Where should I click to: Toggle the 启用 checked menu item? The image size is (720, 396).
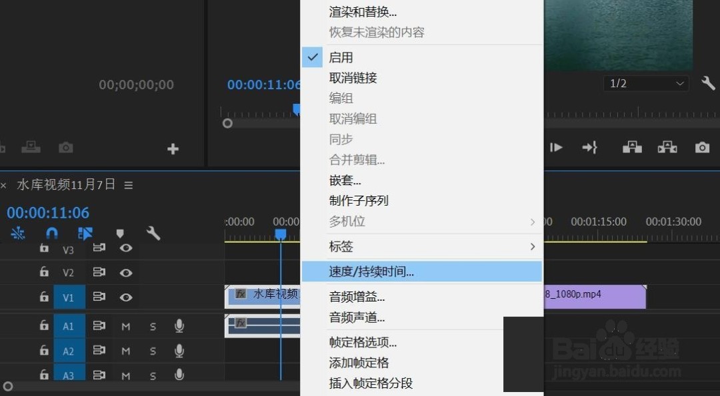point(421,57)
